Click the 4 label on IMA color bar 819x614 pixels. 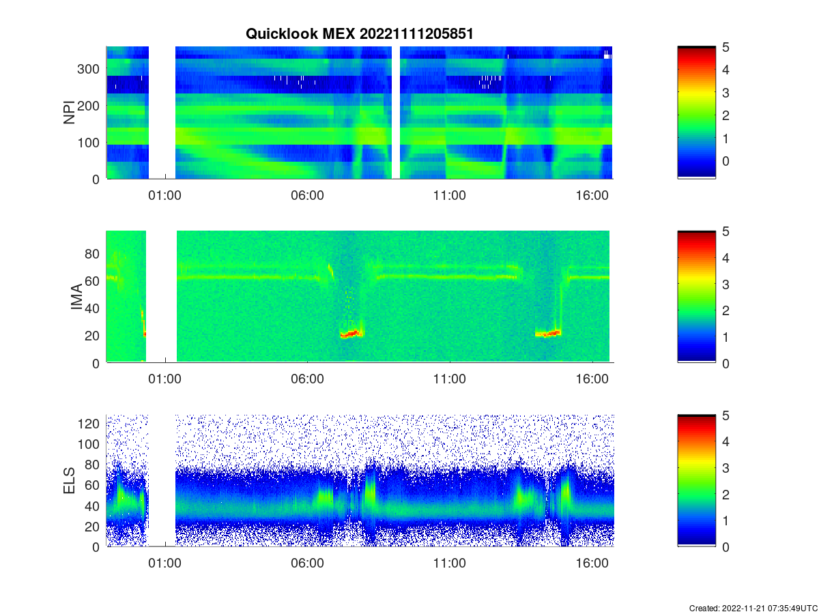coord(725,258)
